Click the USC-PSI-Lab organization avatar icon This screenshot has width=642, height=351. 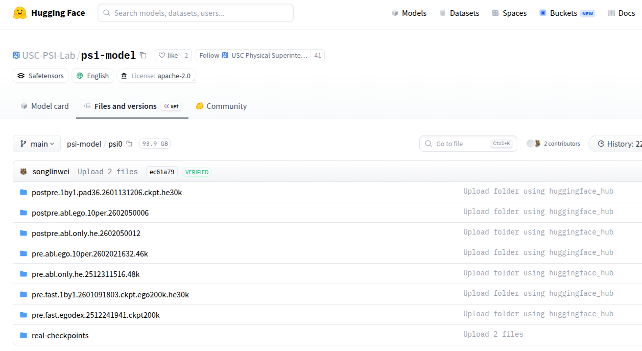(16, 55)
